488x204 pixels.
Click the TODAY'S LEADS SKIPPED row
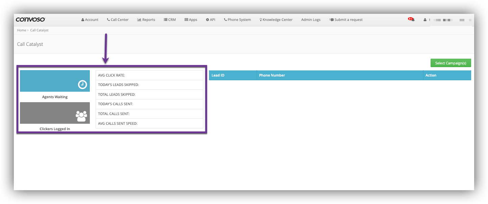(150, 85)
